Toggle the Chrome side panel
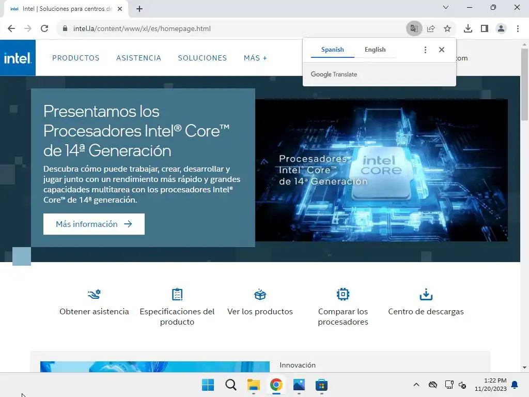Screen dimensions: 529x397 (x=485, y=28)
